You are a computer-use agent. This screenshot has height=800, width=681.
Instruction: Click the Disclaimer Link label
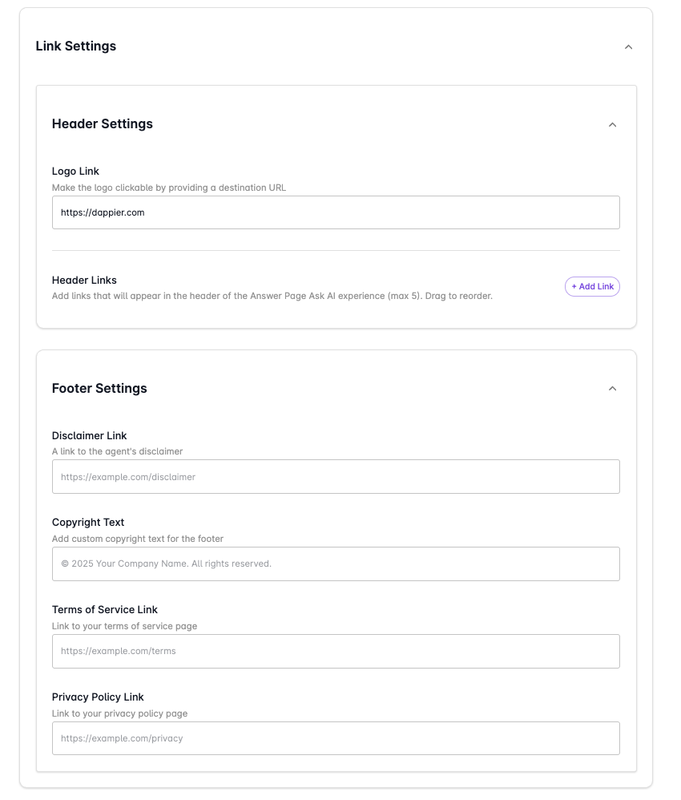pos(89,436)
